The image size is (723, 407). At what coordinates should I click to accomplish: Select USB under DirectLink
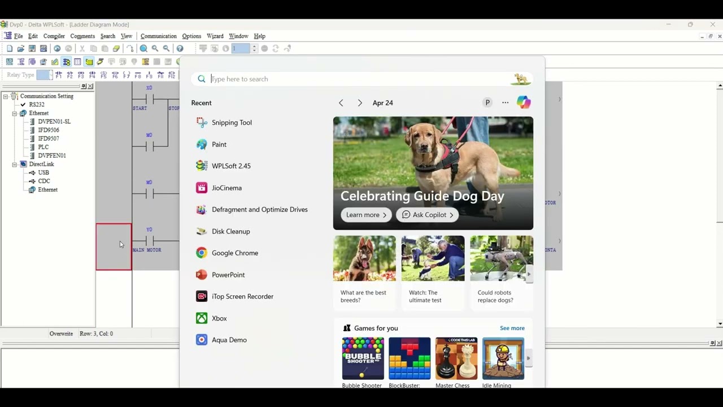(x=43, y=172)
